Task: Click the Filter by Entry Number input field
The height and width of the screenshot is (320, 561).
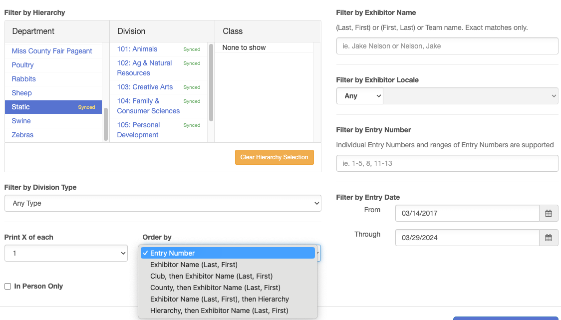Action: click(x=447, y=163)
